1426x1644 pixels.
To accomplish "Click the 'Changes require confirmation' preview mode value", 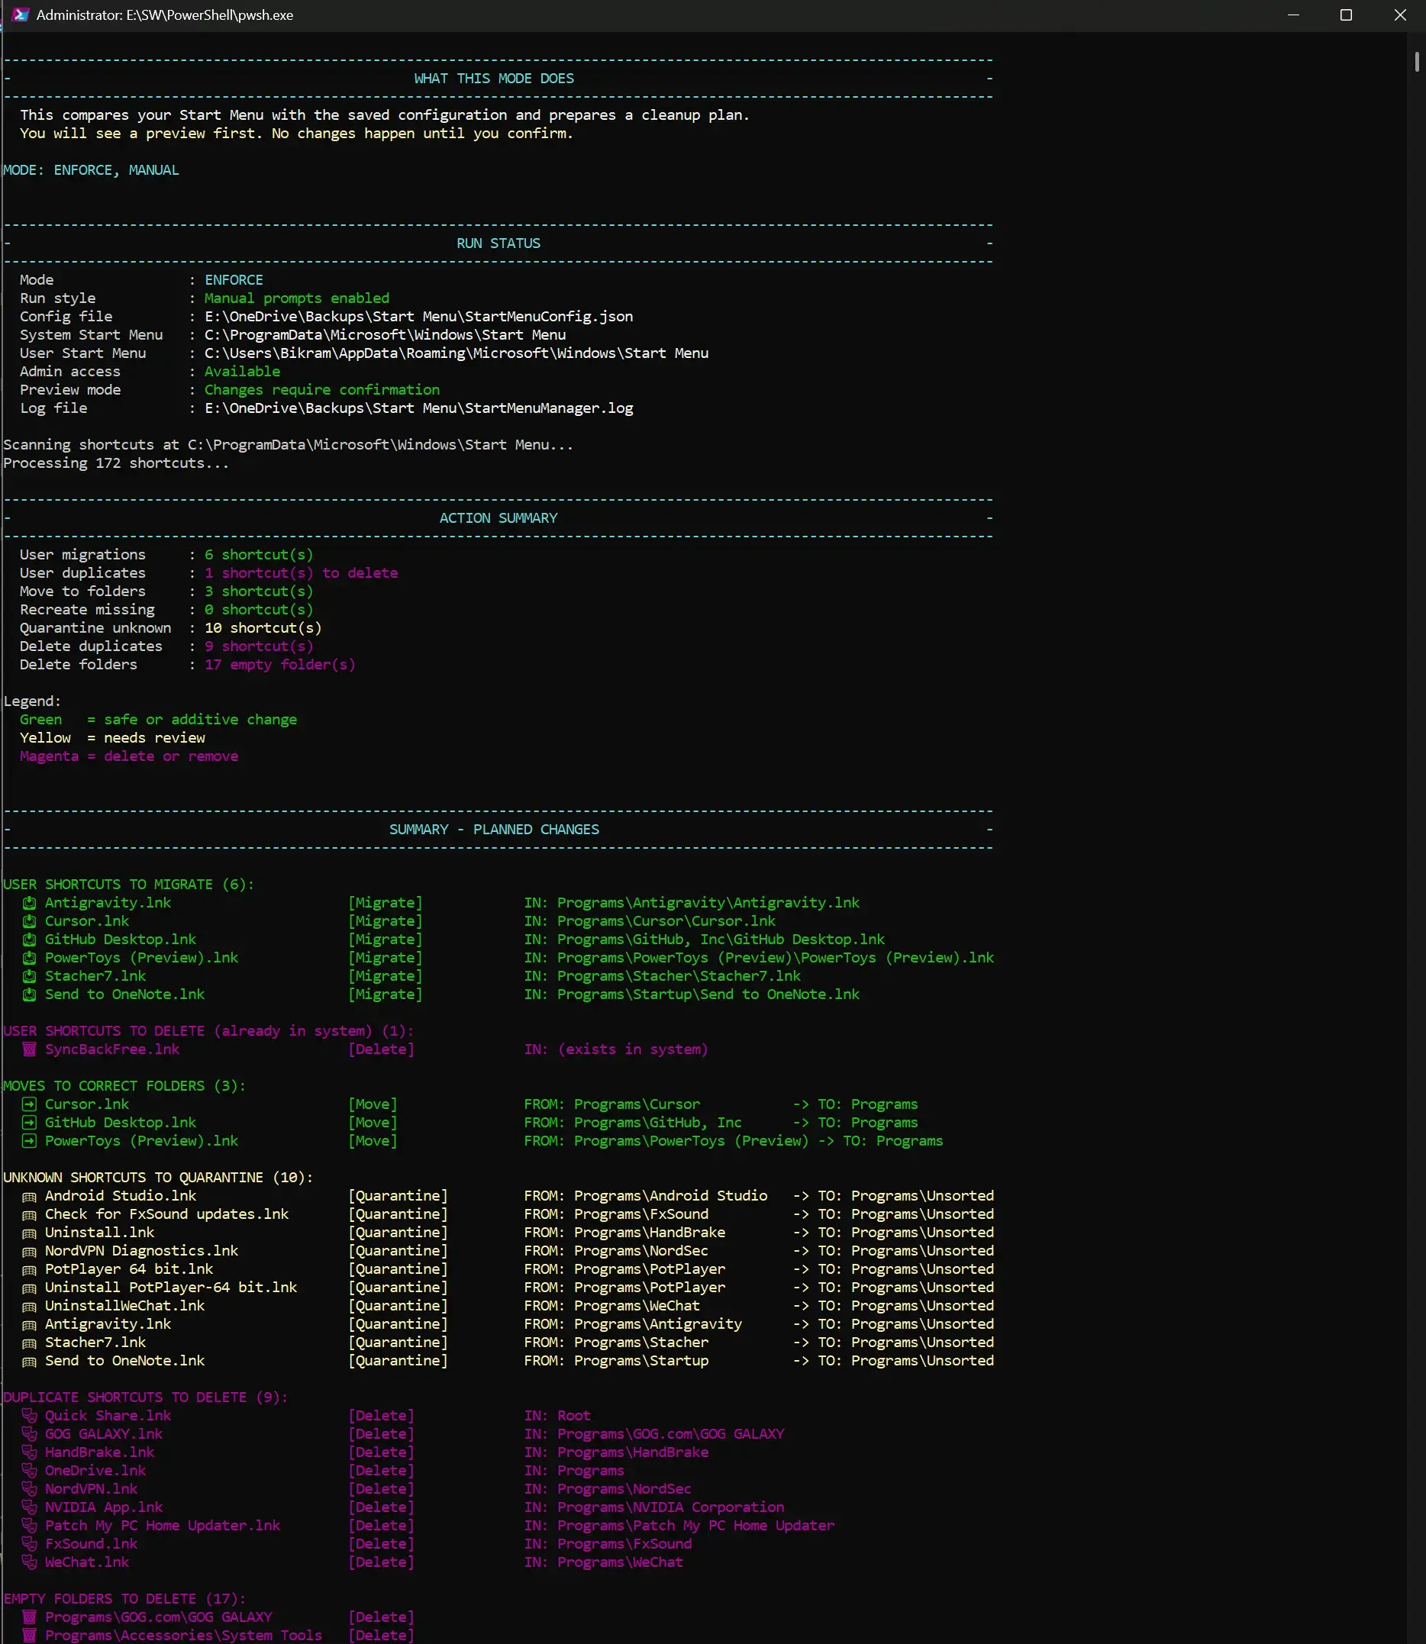I will tap(321, 389).
